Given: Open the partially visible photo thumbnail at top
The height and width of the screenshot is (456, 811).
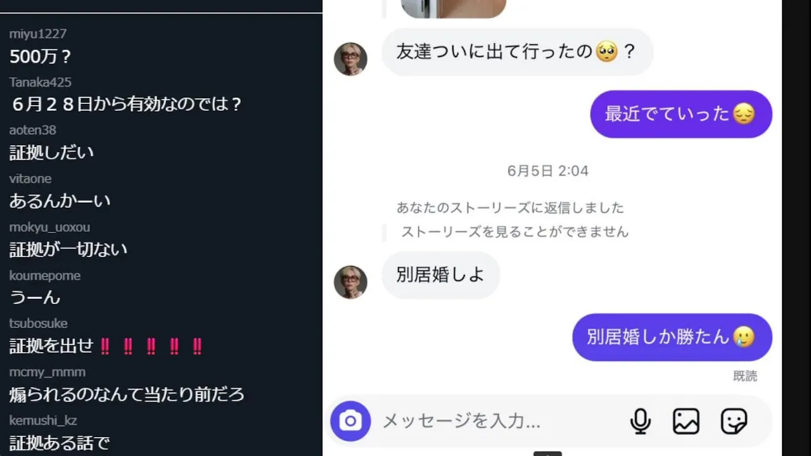Looking at the screenshot, I should click(x=454, y=8).
